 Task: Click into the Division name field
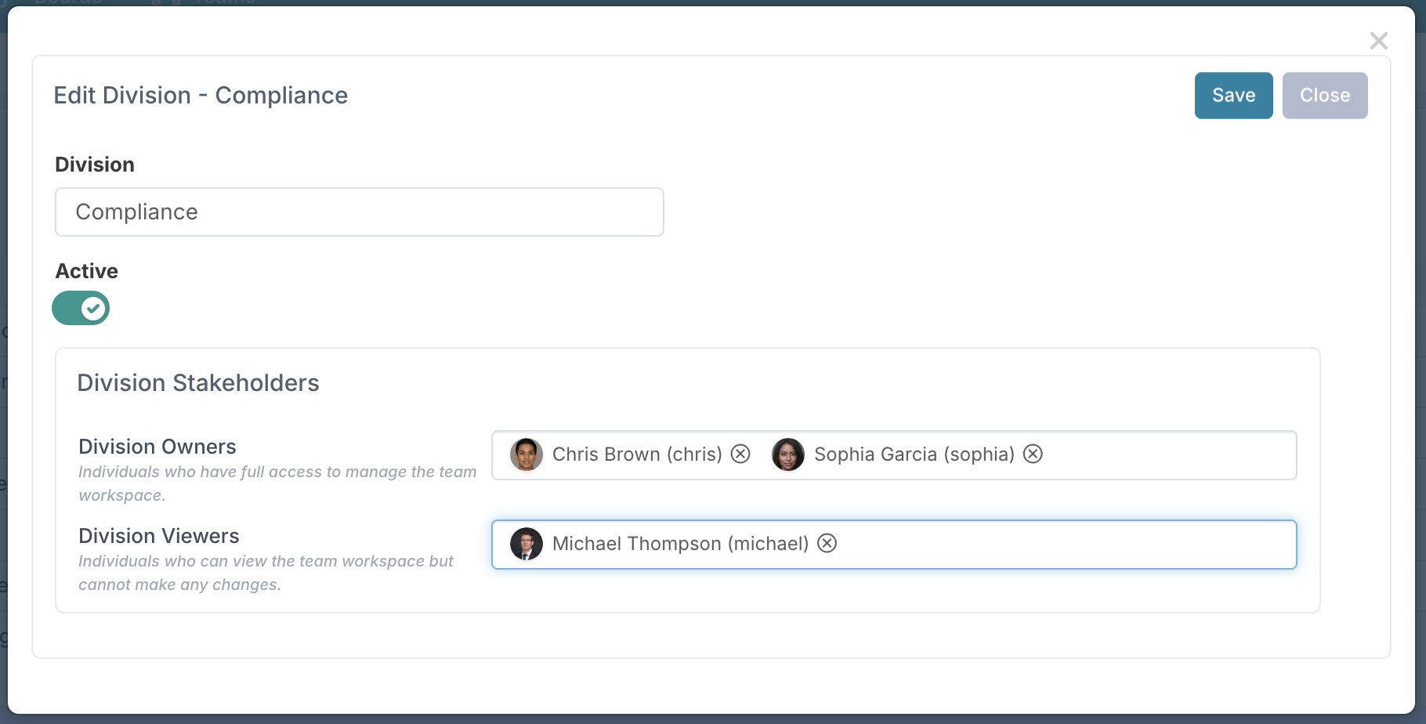pyautogui.click(x=360, y=212)
